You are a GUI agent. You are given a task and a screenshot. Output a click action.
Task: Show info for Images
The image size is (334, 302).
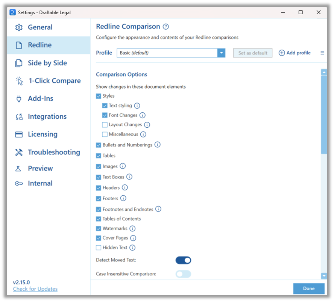pyautogui.click(x=123, y=166)
